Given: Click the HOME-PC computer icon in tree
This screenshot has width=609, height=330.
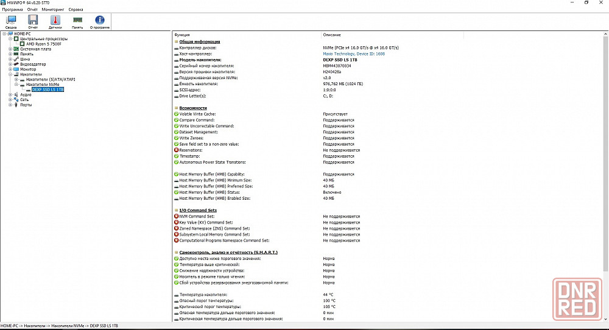Looking at the screenshot, I should 10,33.
